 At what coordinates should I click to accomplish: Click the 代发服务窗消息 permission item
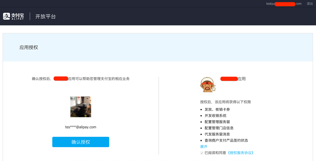[217, 134]
